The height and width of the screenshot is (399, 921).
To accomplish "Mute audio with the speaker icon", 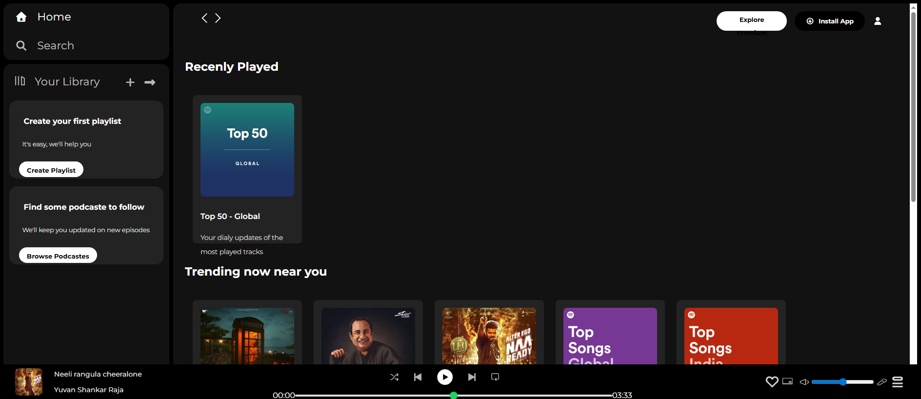I will [x=804, y=382].
